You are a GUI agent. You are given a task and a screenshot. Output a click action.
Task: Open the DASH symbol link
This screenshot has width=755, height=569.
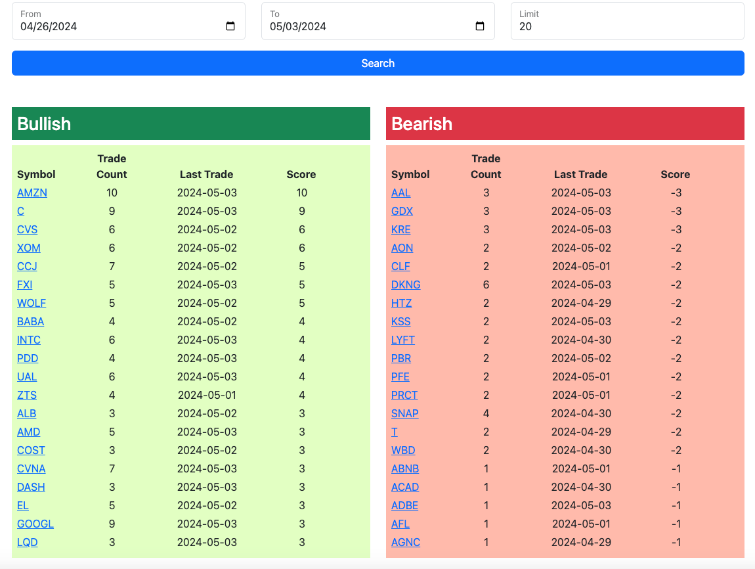[x=31, y=487]
